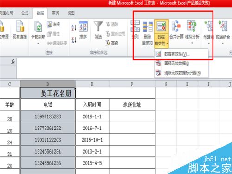Screen dimensions: 232x174
Task: Select column D header
Action: [48, 84]
